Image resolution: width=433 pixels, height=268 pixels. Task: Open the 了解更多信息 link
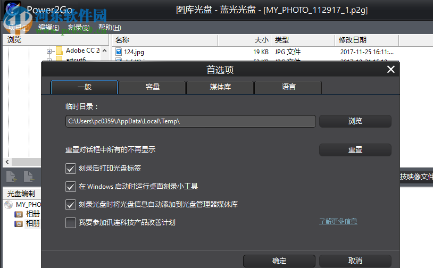click(x=338, y=221)
